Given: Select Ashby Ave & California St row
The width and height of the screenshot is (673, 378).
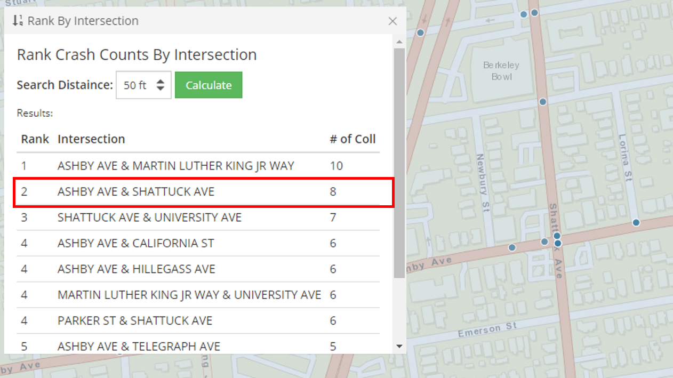Looking at the screenshot, I should [x=198, y=243].
